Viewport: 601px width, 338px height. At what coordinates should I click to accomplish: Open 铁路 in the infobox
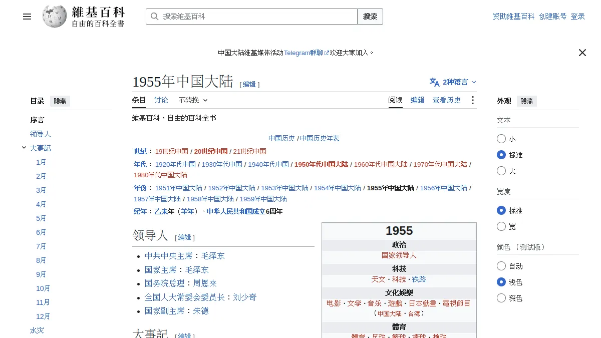coord(419,279)
